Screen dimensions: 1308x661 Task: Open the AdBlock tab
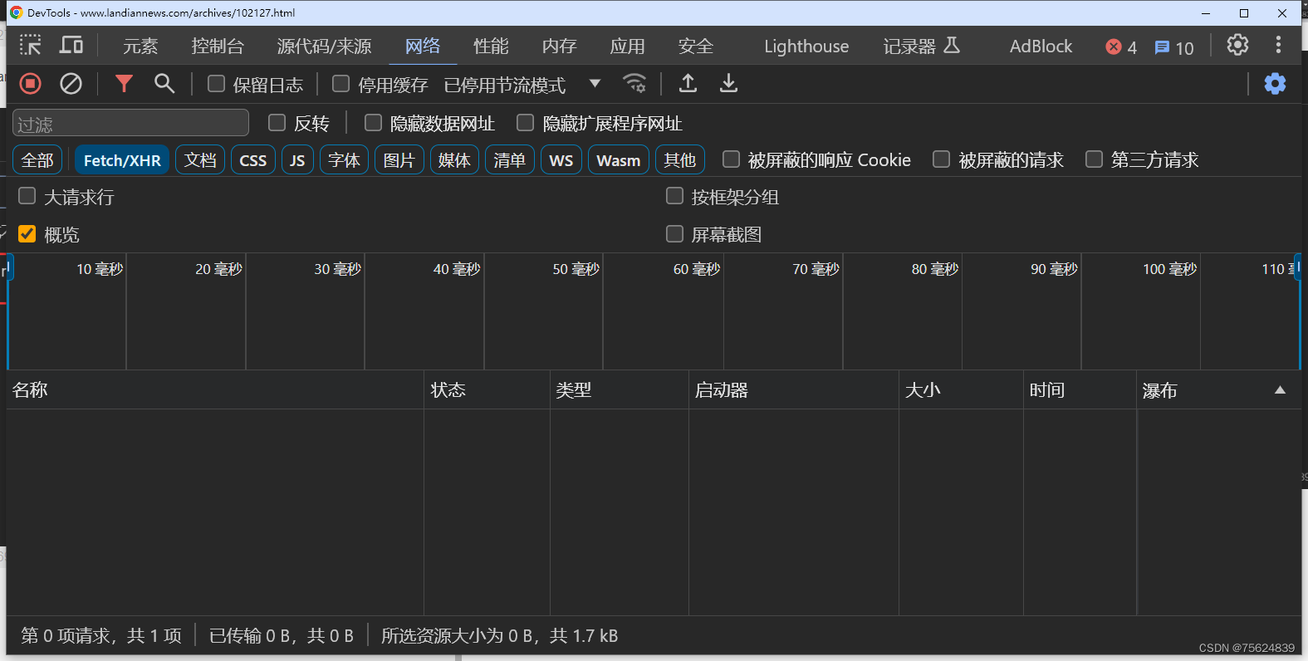tap(1041, 47)
